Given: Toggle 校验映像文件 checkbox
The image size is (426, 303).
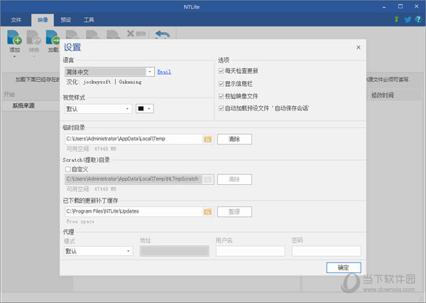Looking at the screenshot, I should click(x=221, y=96).
